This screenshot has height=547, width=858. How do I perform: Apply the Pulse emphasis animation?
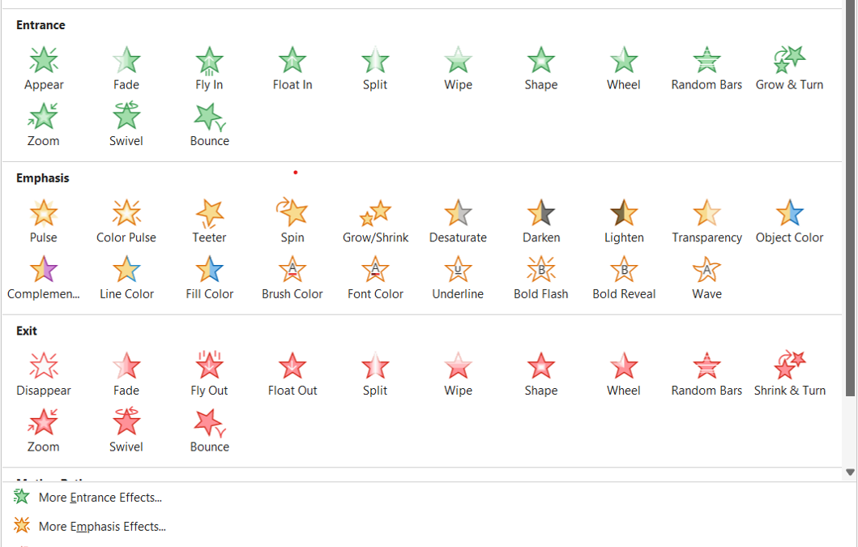44,221
